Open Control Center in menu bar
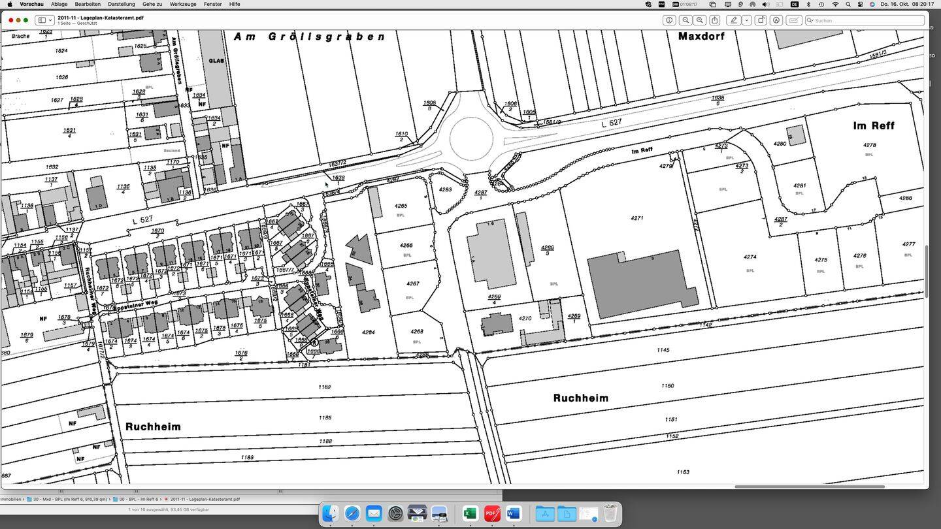Viewport: 941px width, 529px height. 860,4
